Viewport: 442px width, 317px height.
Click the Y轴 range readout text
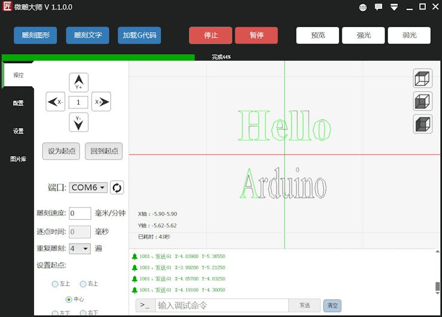157,225
